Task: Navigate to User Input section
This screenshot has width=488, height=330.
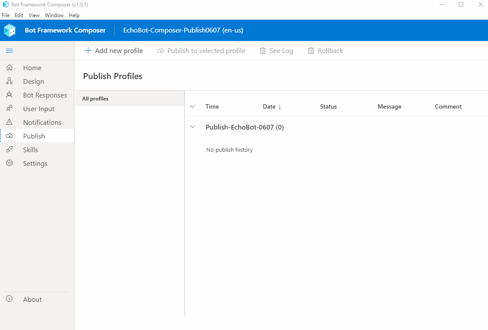Action: point(9,109)
